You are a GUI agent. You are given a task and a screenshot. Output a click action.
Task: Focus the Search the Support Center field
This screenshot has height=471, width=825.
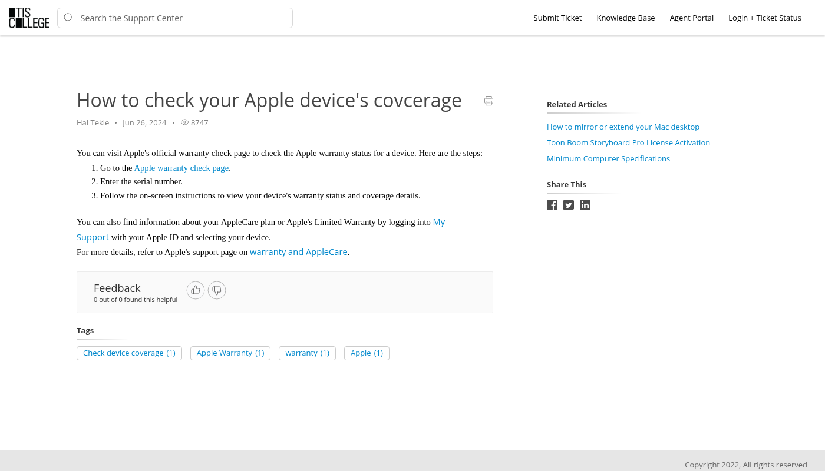click(183, 18)
